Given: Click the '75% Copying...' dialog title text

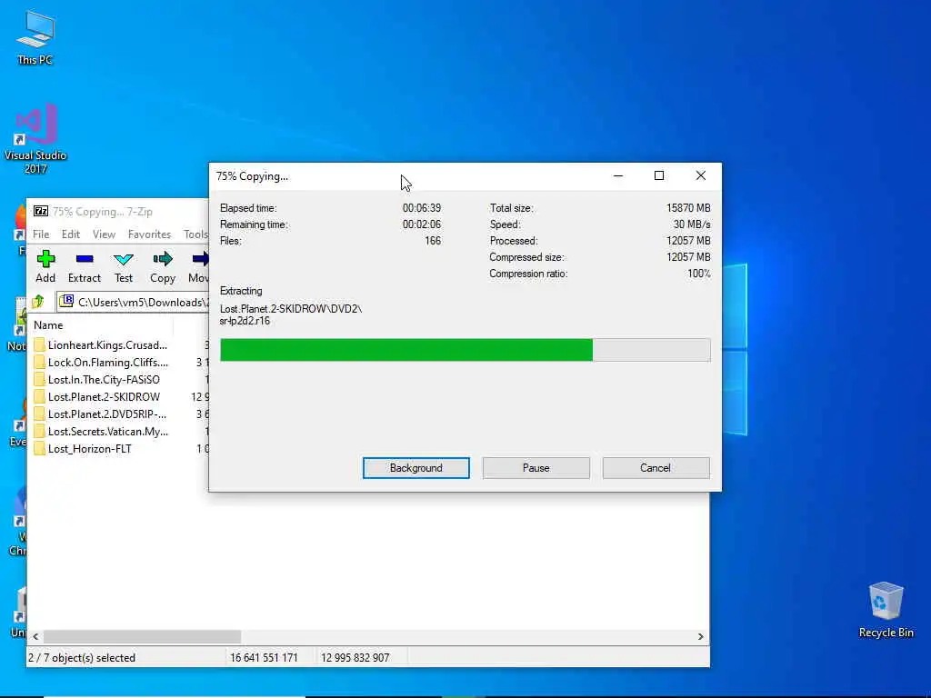Looking at the screenshot, I should [253, 176].
